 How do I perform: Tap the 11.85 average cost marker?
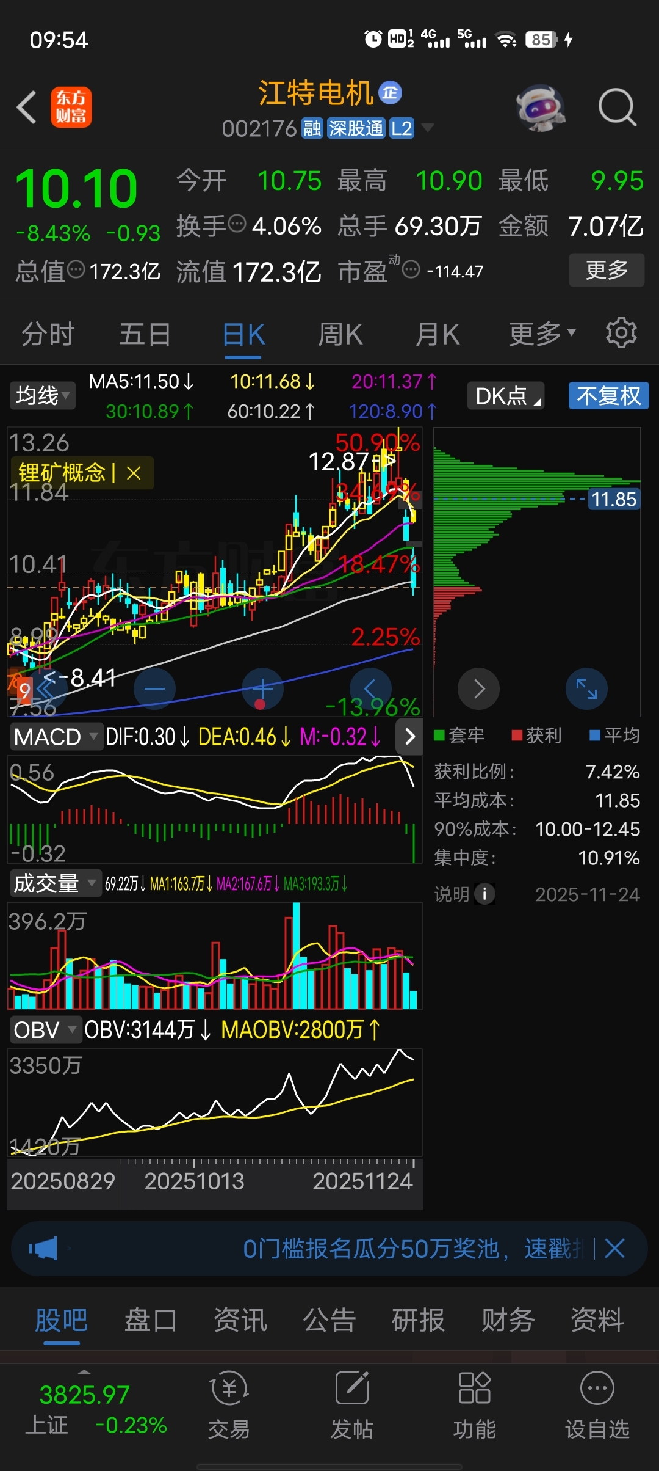(614, 500)
